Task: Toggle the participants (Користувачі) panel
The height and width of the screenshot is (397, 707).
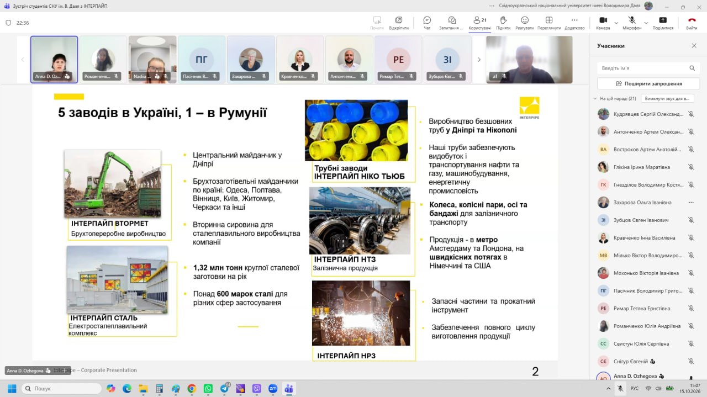Action: tap(479, 23)
